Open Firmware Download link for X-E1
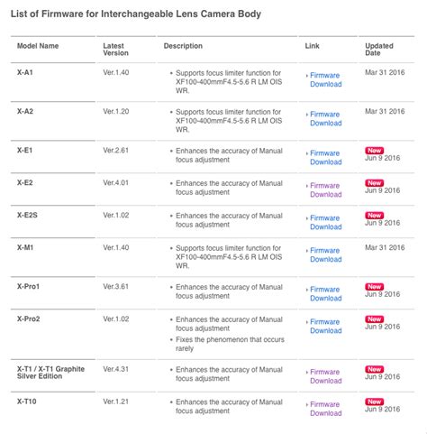Viewport: 427px width, 434px height. [325, 158]
